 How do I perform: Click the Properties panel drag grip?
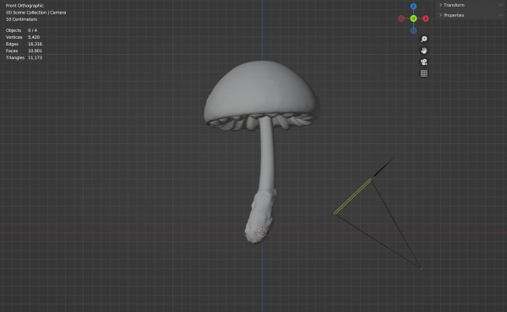click(x=500, y=15)
